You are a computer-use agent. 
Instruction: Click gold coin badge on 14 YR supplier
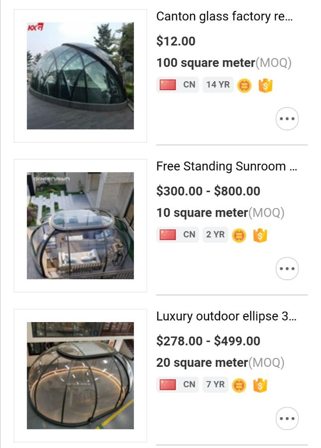point(244,86)
